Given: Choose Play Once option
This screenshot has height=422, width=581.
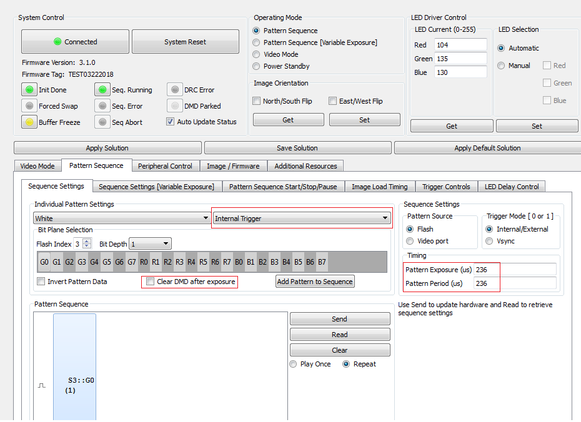Looking at the screenshot, I should point(293,364).
